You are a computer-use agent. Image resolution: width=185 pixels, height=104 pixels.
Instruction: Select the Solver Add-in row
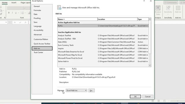coord(103,61)
